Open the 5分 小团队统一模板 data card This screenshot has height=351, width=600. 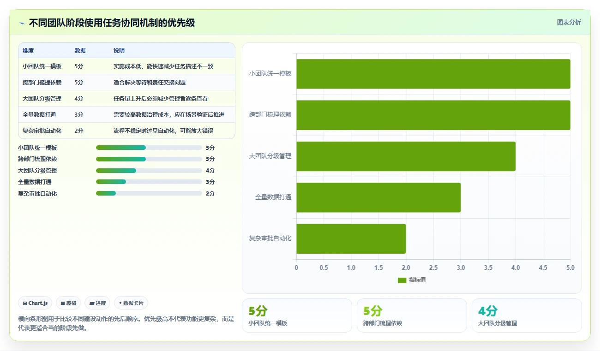click(297, 315)
